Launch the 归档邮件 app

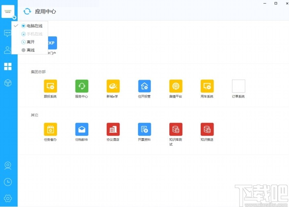(x=81, y=129)
